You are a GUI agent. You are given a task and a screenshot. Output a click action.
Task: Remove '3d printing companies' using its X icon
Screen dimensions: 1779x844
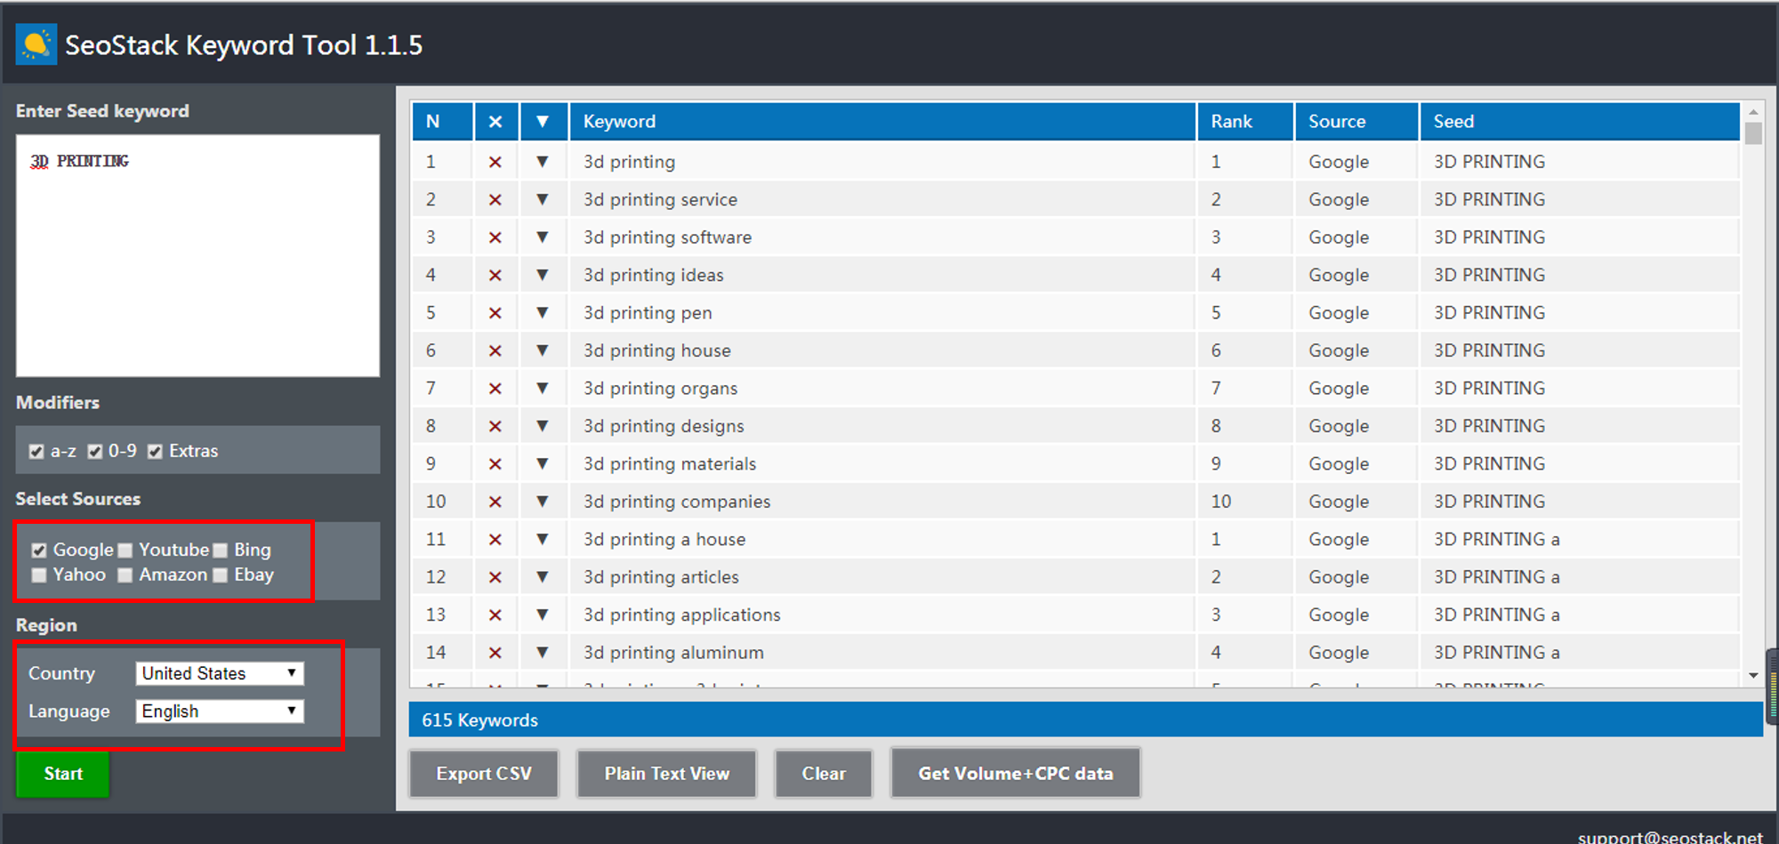pos(495,502)
